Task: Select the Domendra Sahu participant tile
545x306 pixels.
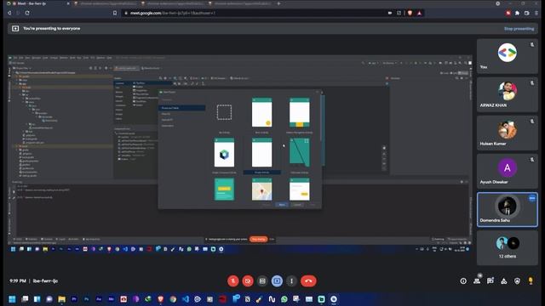Action: tap(508, 210)
